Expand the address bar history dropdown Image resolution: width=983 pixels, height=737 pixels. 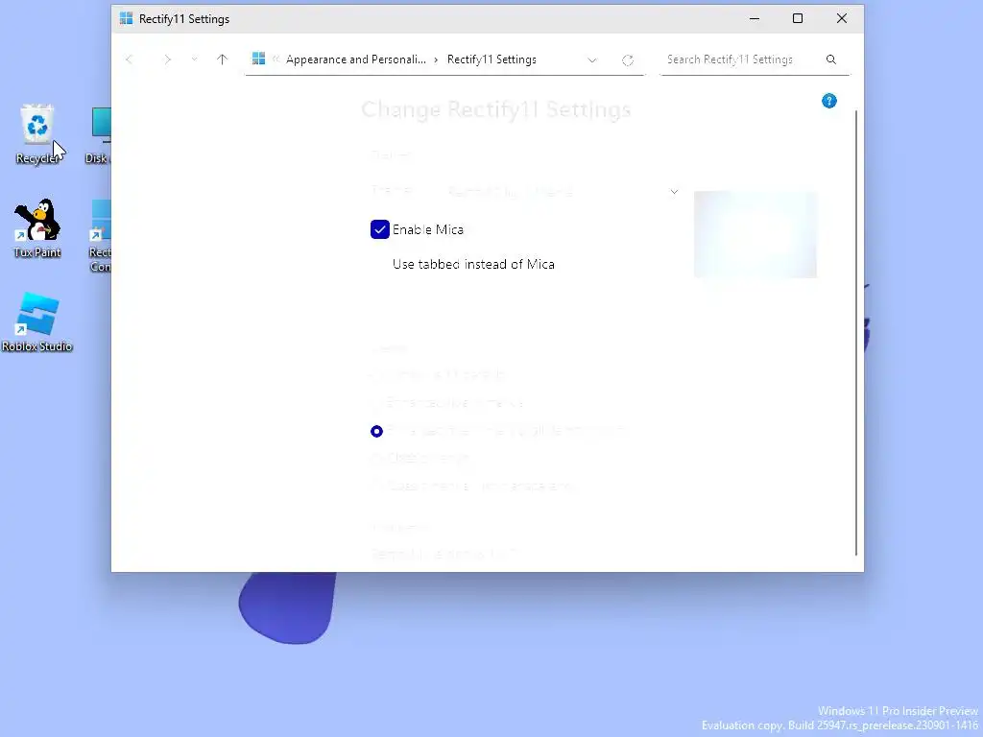click(591, 60)
